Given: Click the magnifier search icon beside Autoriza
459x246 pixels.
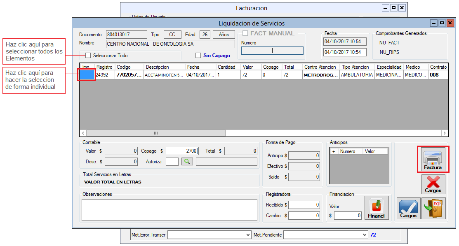Looking at the screenshot, I should point(187,162).
